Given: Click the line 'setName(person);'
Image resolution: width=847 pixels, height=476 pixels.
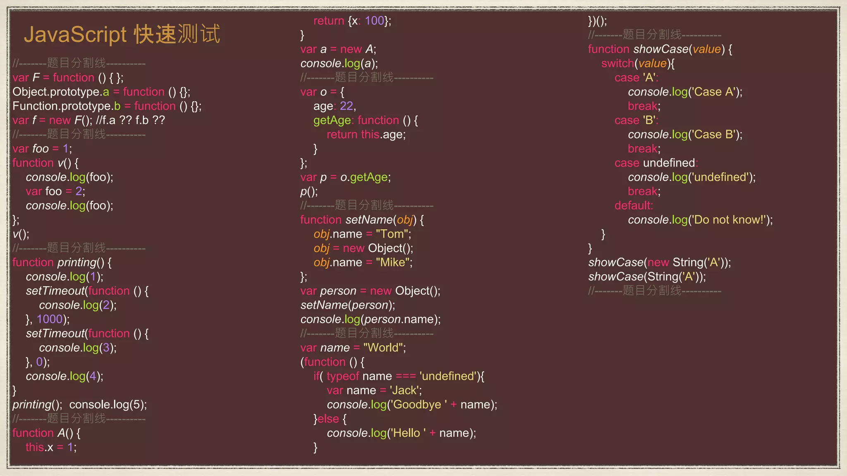Looking at the screenshot, I should click(x=348, y=305).
